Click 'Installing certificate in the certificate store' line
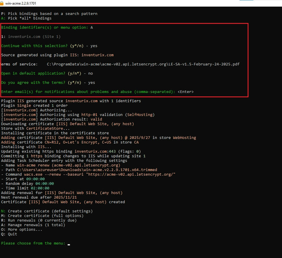The height and width of the screenshot is (258, 282). click(x=55, y=133)
